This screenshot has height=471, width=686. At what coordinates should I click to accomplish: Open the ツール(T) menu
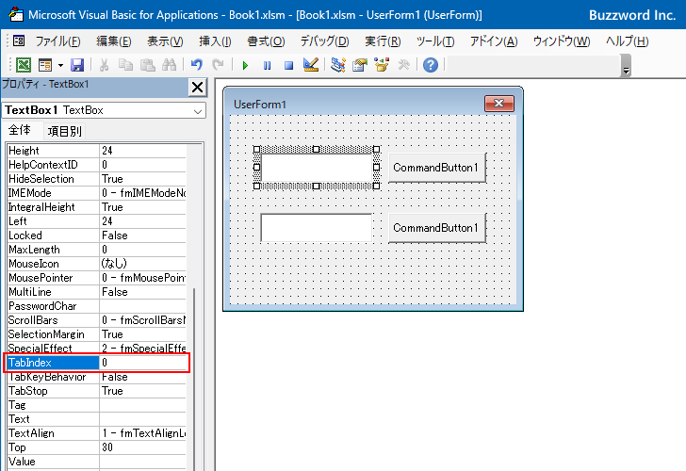pos(435,41)
